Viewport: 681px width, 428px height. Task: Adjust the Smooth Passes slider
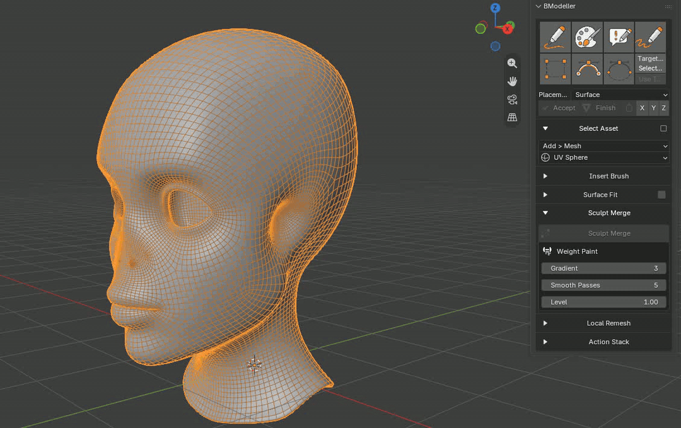[x=603, y=285]
